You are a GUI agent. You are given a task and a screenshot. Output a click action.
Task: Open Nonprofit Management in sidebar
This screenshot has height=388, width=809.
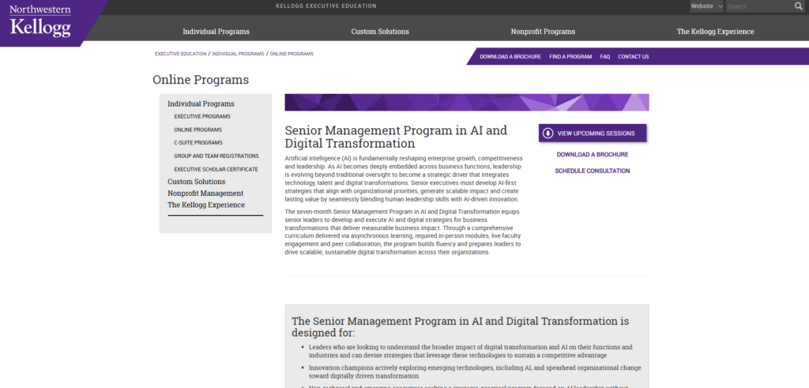pos(205,194)
